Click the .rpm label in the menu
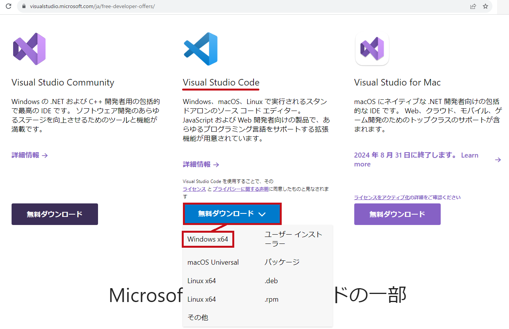Screen dimensions: 509x329 coord(271,299)
